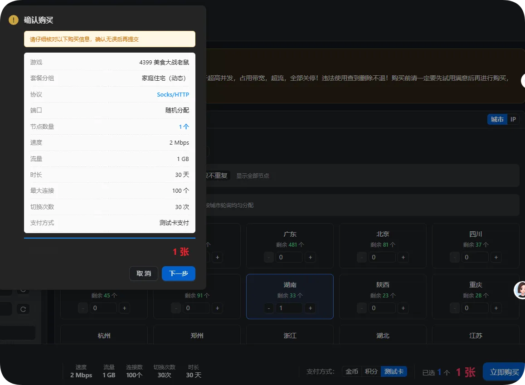Click the input on the 剩余 91 个 card
The height and width of the screenshot is (385, 525).
click(x=197, y=308)
